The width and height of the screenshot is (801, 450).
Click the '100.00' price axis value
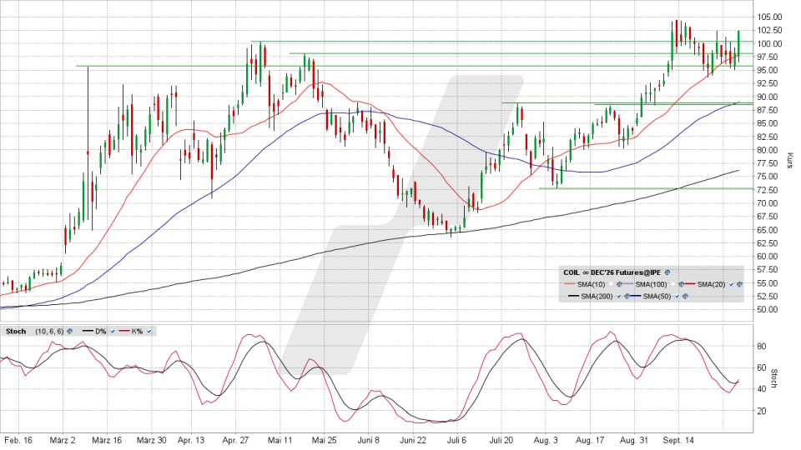770,43
